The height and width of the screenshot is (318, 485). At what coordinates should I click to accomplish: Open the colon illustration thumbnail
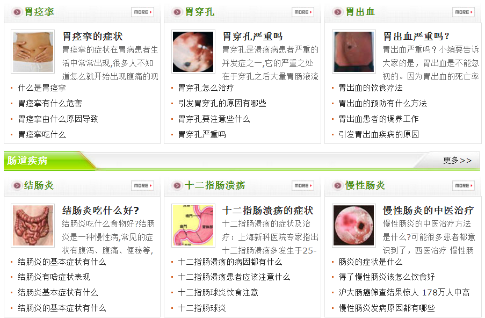(x=33, y=226)
